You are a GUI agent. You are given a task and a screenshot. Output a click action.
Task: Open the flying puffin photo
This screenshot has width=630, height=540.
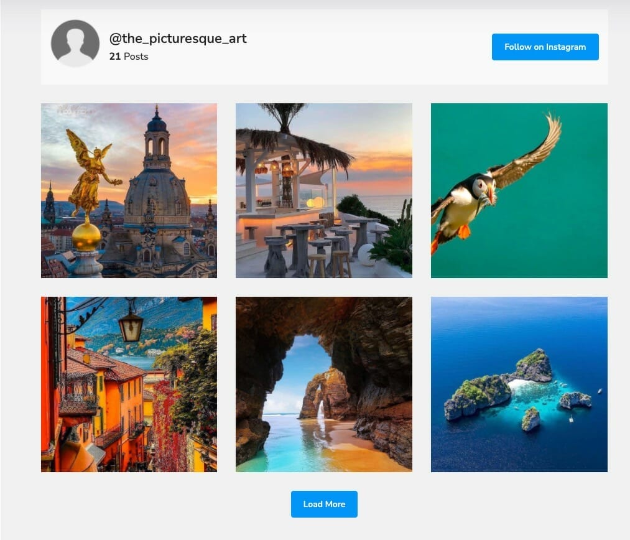519,190
